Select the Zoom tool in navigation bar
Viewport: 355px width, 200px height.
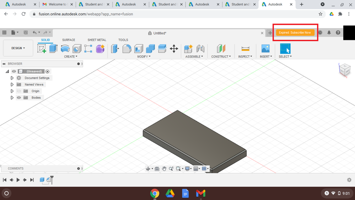171,168
